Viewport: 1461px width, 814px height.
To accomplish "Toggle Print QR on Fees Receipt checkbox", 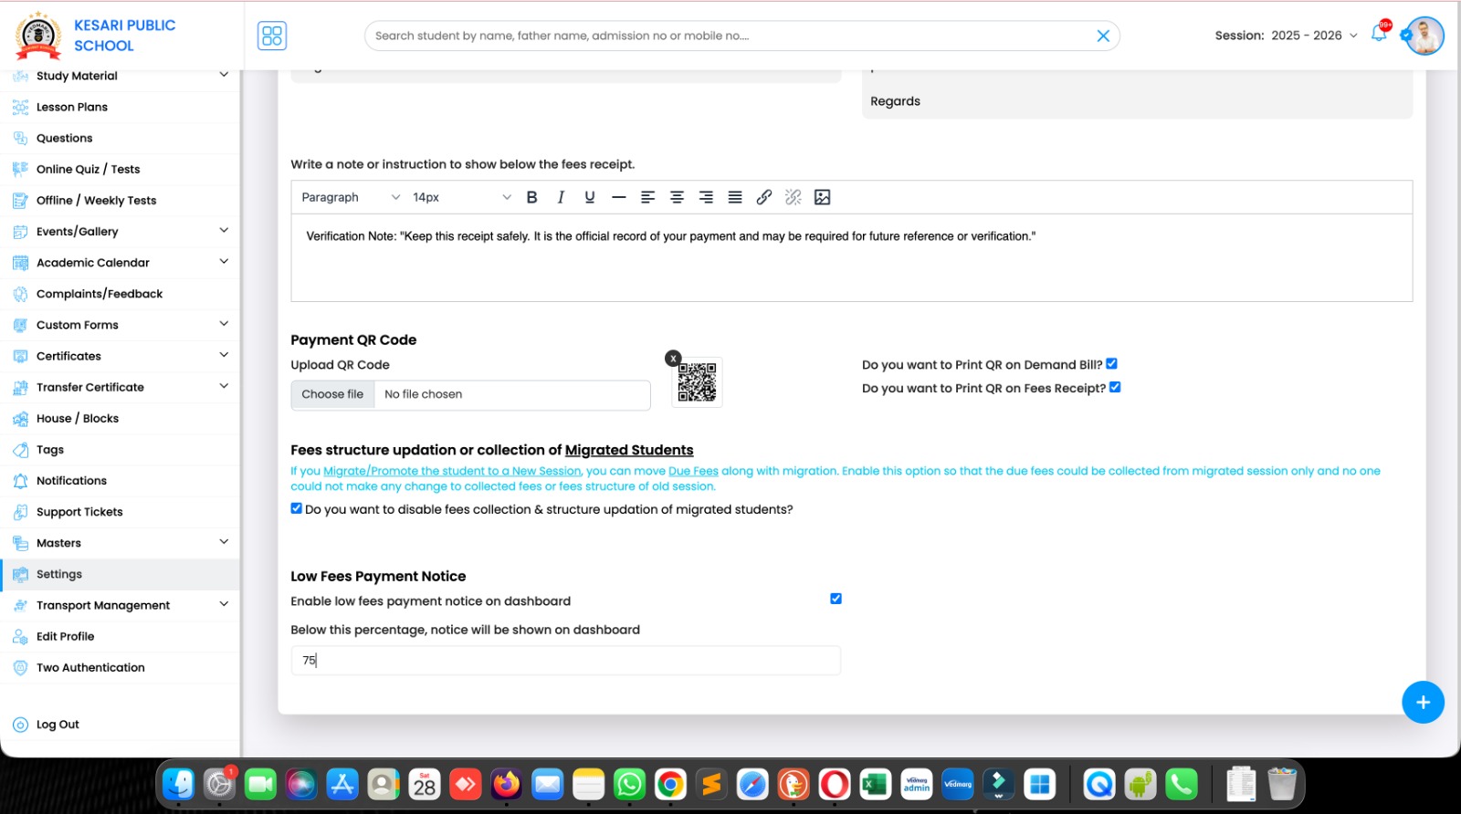I will point(1115,387).
